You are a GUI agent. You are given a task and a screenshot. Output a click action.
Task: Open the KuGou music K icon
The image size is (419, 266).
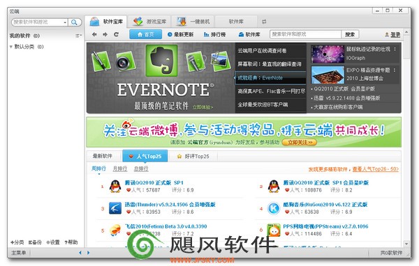274,208
